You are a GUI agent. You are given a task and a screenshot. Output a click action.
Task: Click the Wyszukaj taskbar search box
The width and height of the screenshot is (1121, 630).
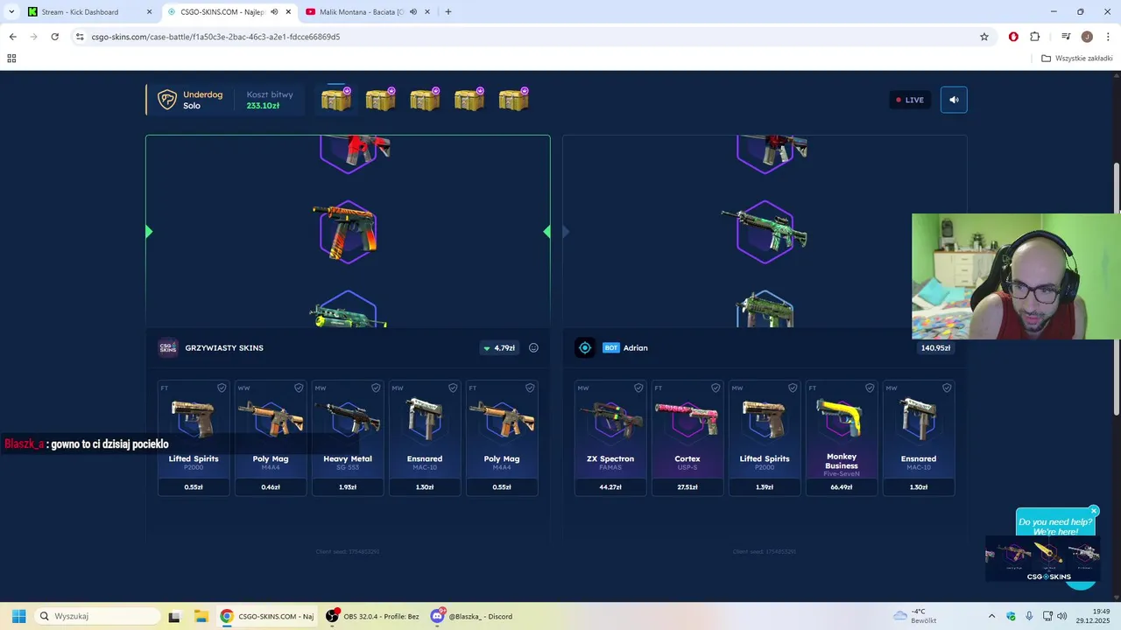click(96, 616)
